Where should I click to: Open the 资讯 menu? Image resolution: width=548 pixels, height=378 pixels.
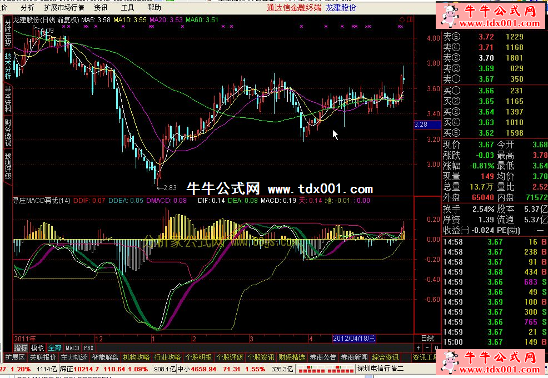click(101, 7)
